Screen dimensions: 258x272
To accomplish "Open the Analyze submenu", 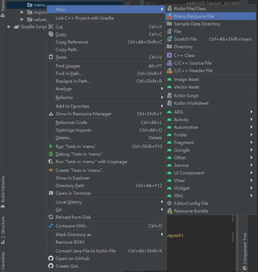I will pyautogui.click(x=106, y=89).
